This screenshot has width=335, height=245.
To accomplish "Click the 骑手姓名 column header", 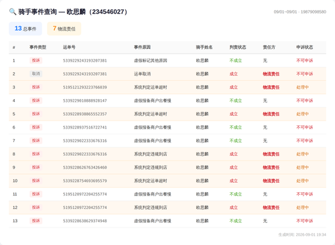I will pyautogui.click(x=204, y=47).
